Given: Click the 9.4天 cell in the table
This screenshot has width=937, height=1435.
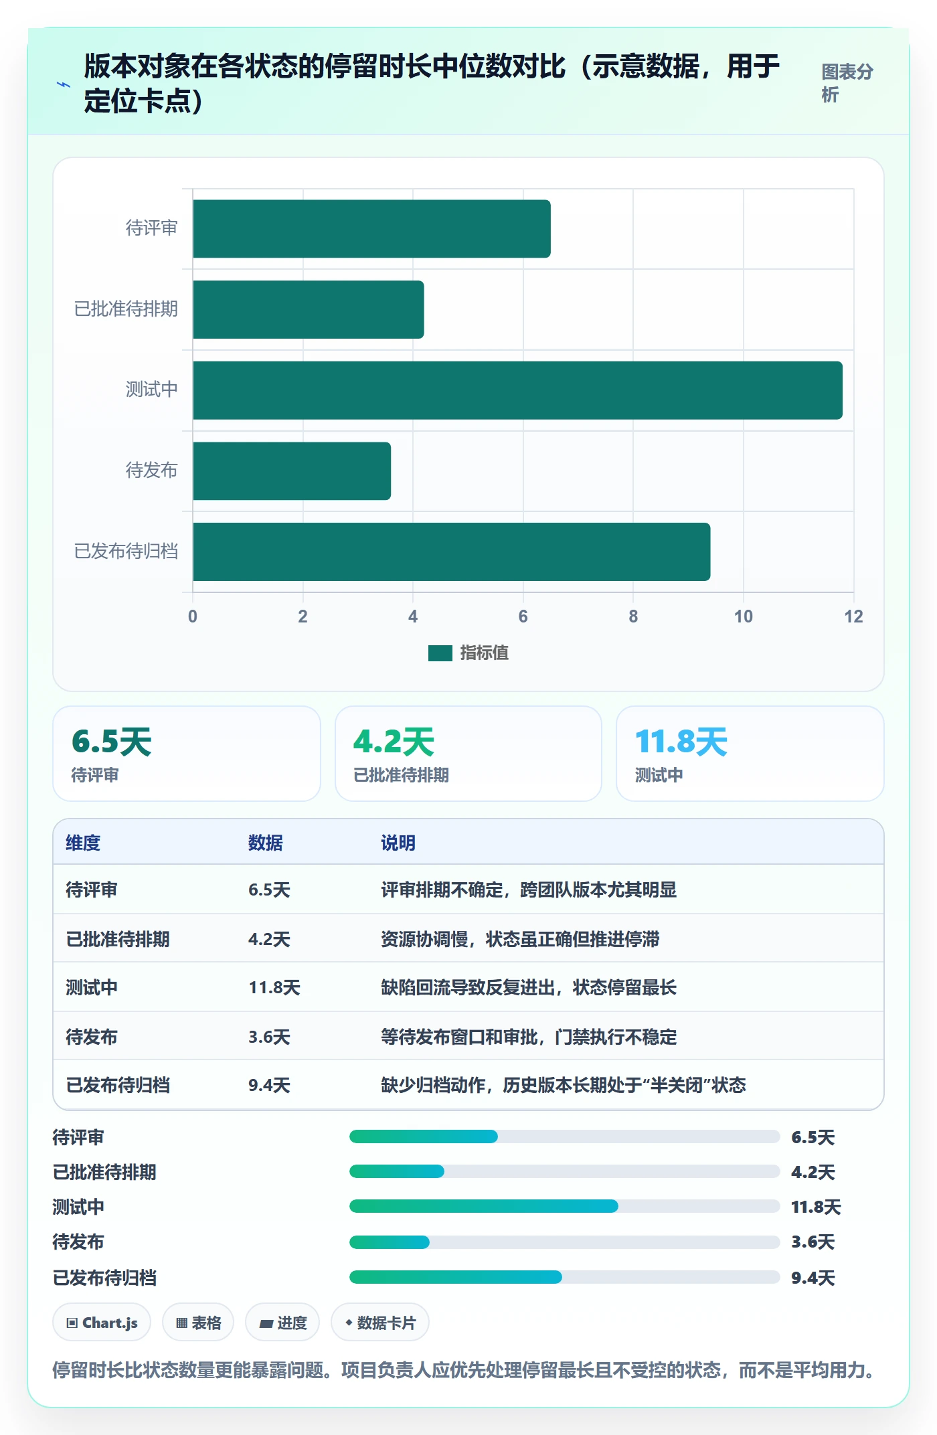Looking at the screenshot, I should [269, 1085].
